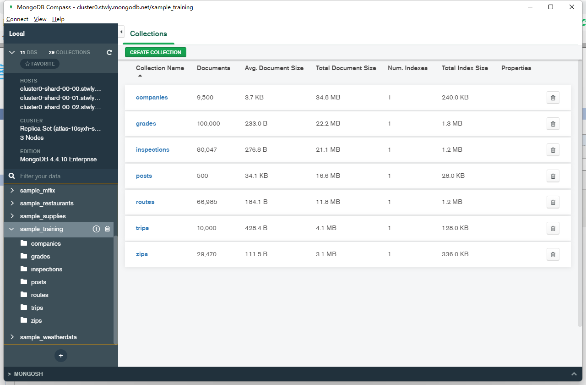Select host cluster0-shard-00-00 in sidebar
Image resolution: width=586 pixels, height=385 pixels.
click(x=60, y=89)
